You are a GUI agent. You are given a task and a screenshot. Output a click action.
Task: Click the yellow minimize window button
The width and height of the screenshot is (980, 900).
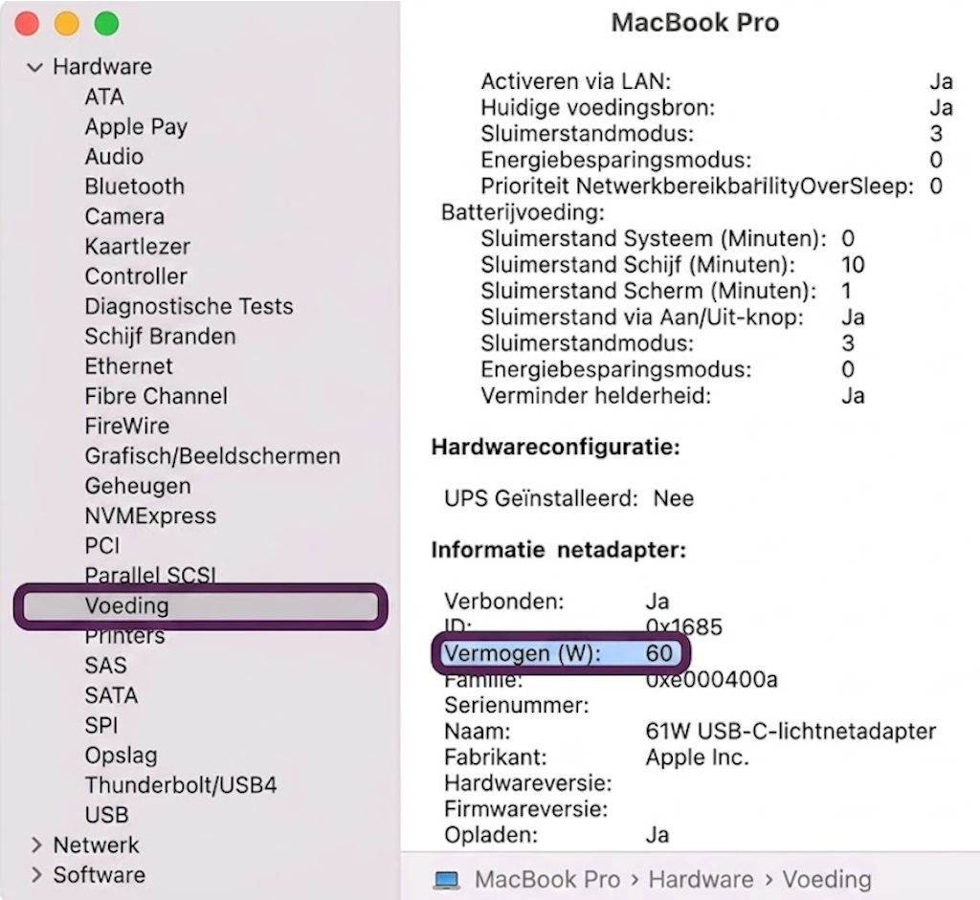coord(67,24)
